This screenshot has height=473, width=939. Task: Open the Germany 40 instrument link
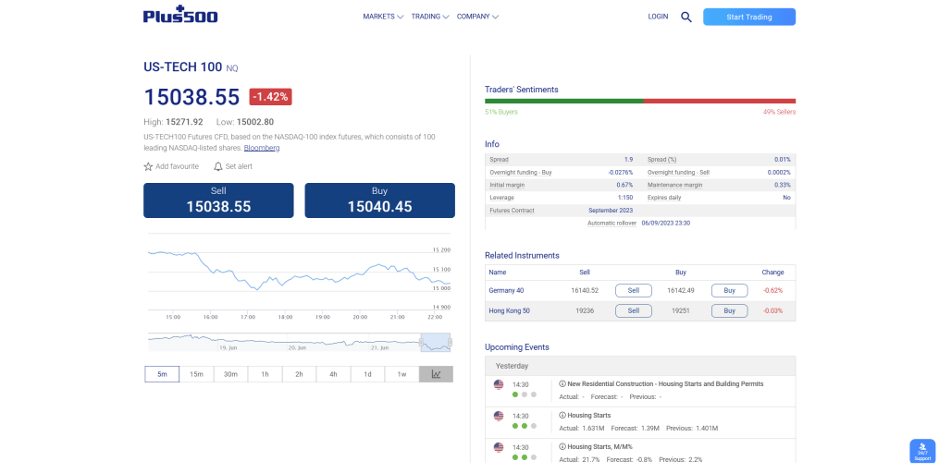click(x=506, y=291)
